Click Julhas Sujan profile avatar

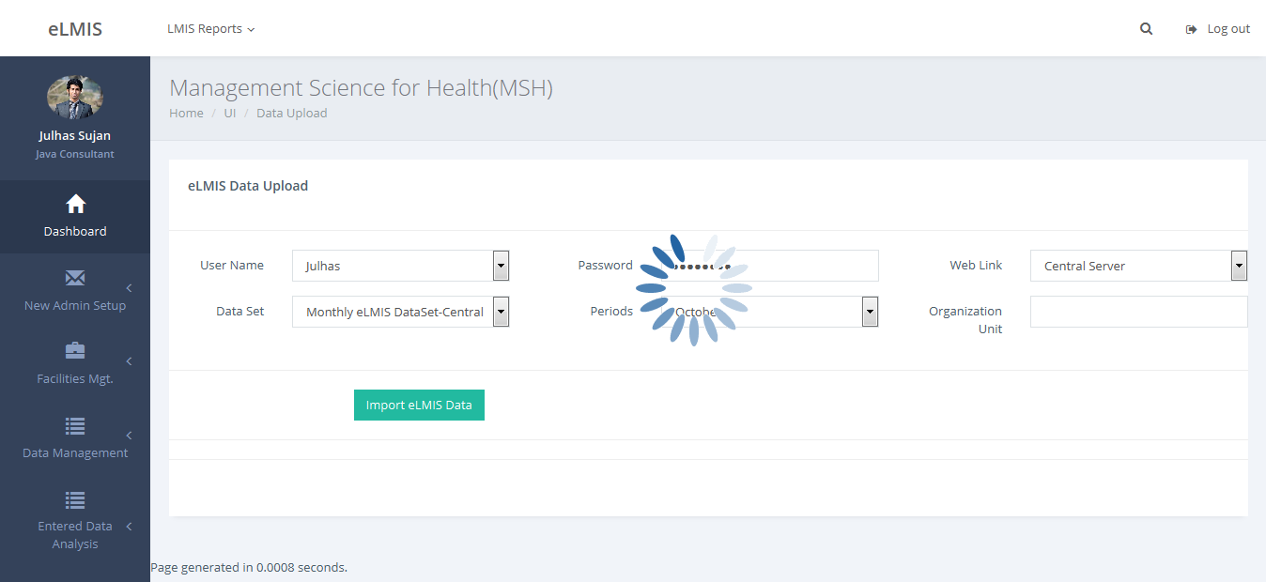tap(75, 97)
